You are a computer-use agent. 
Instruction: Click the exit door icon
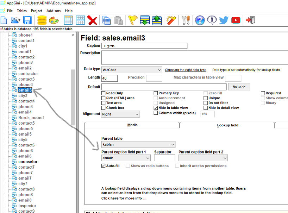(x=250, y=20)
